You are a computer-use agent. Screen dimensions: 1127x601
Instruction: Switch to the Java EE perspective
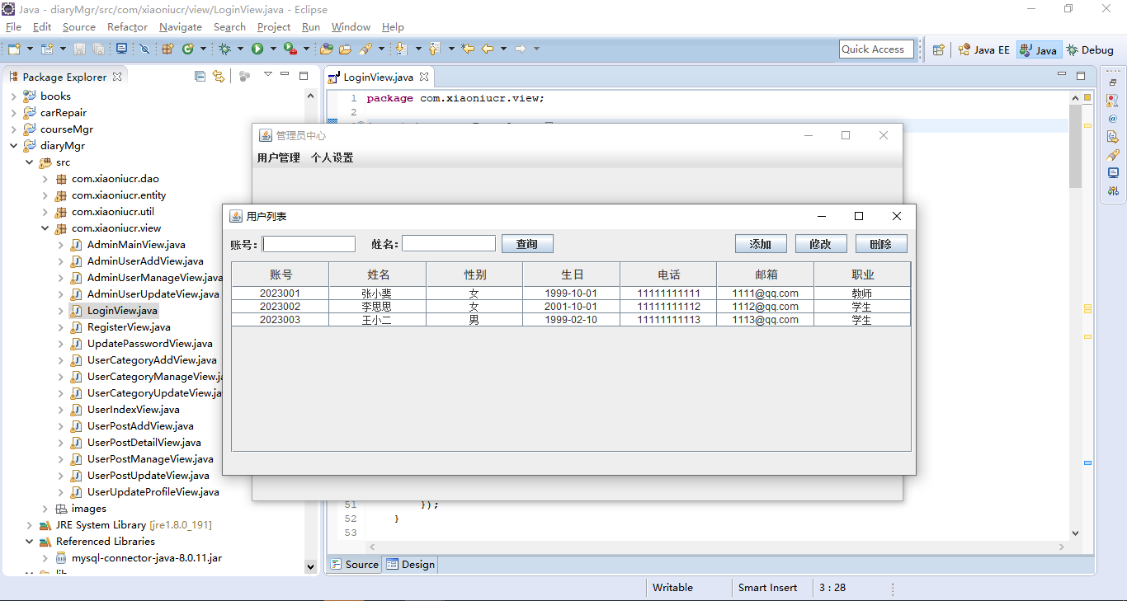click(983, 50)
